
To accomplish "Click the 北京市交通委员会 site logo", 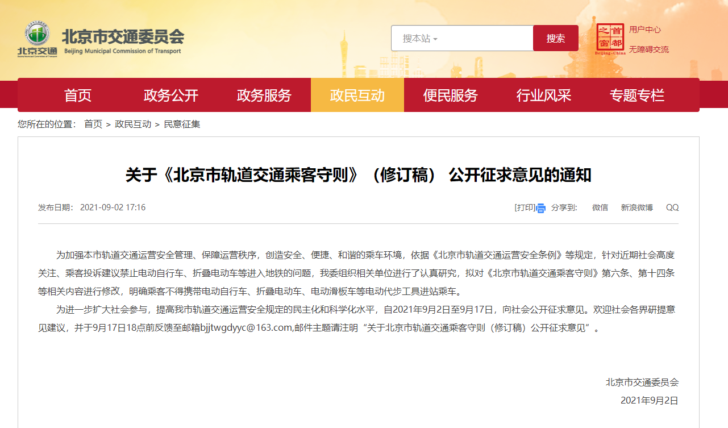I will coord(102,37).
